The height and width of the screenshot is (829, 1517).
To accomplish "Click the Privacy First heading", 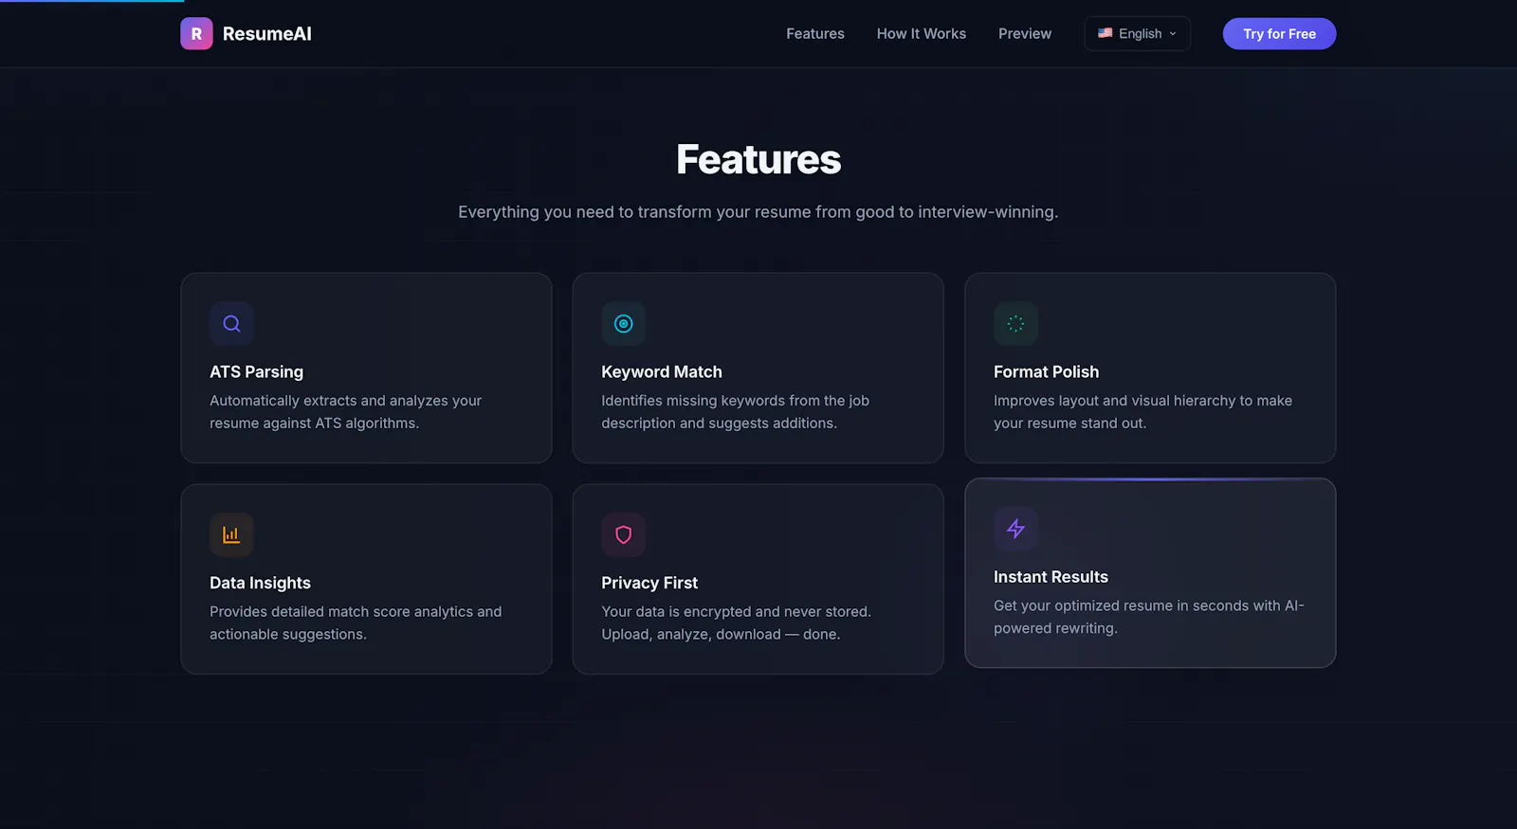I will coord(649,583).
